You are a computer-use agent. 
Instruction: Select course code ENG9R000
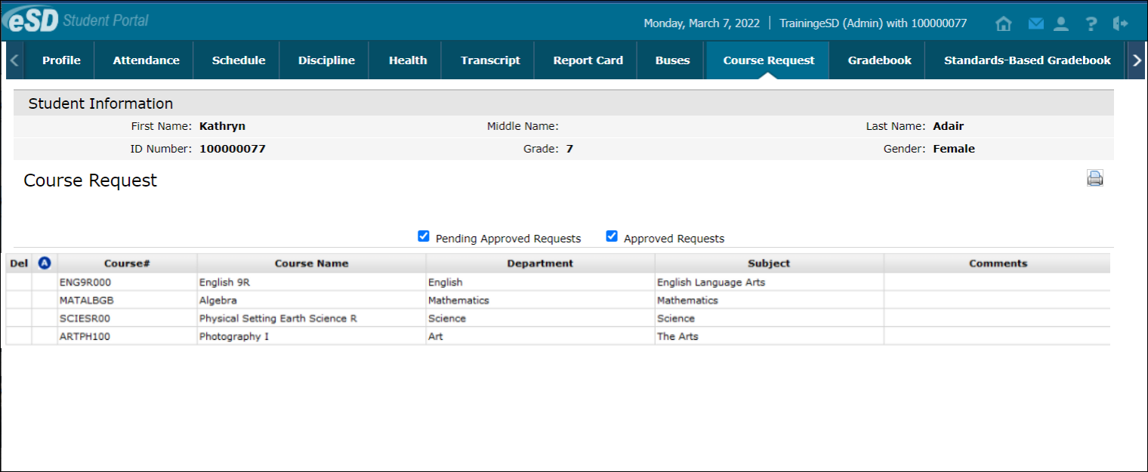click(x=85, y=282)
